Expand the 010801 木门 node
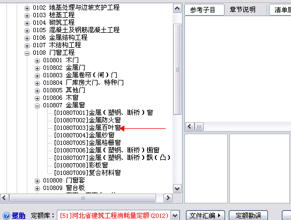This screenshot has width=291, height=220. 37,61
